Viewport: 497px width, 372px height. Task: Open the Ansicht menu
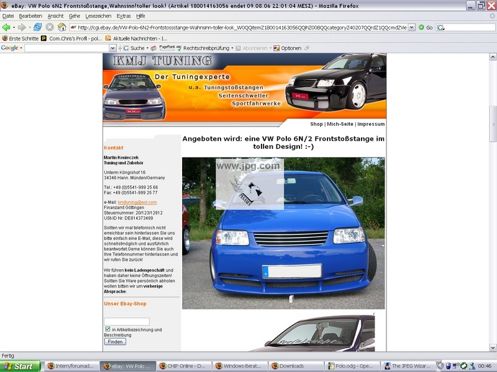pos(55,16)
